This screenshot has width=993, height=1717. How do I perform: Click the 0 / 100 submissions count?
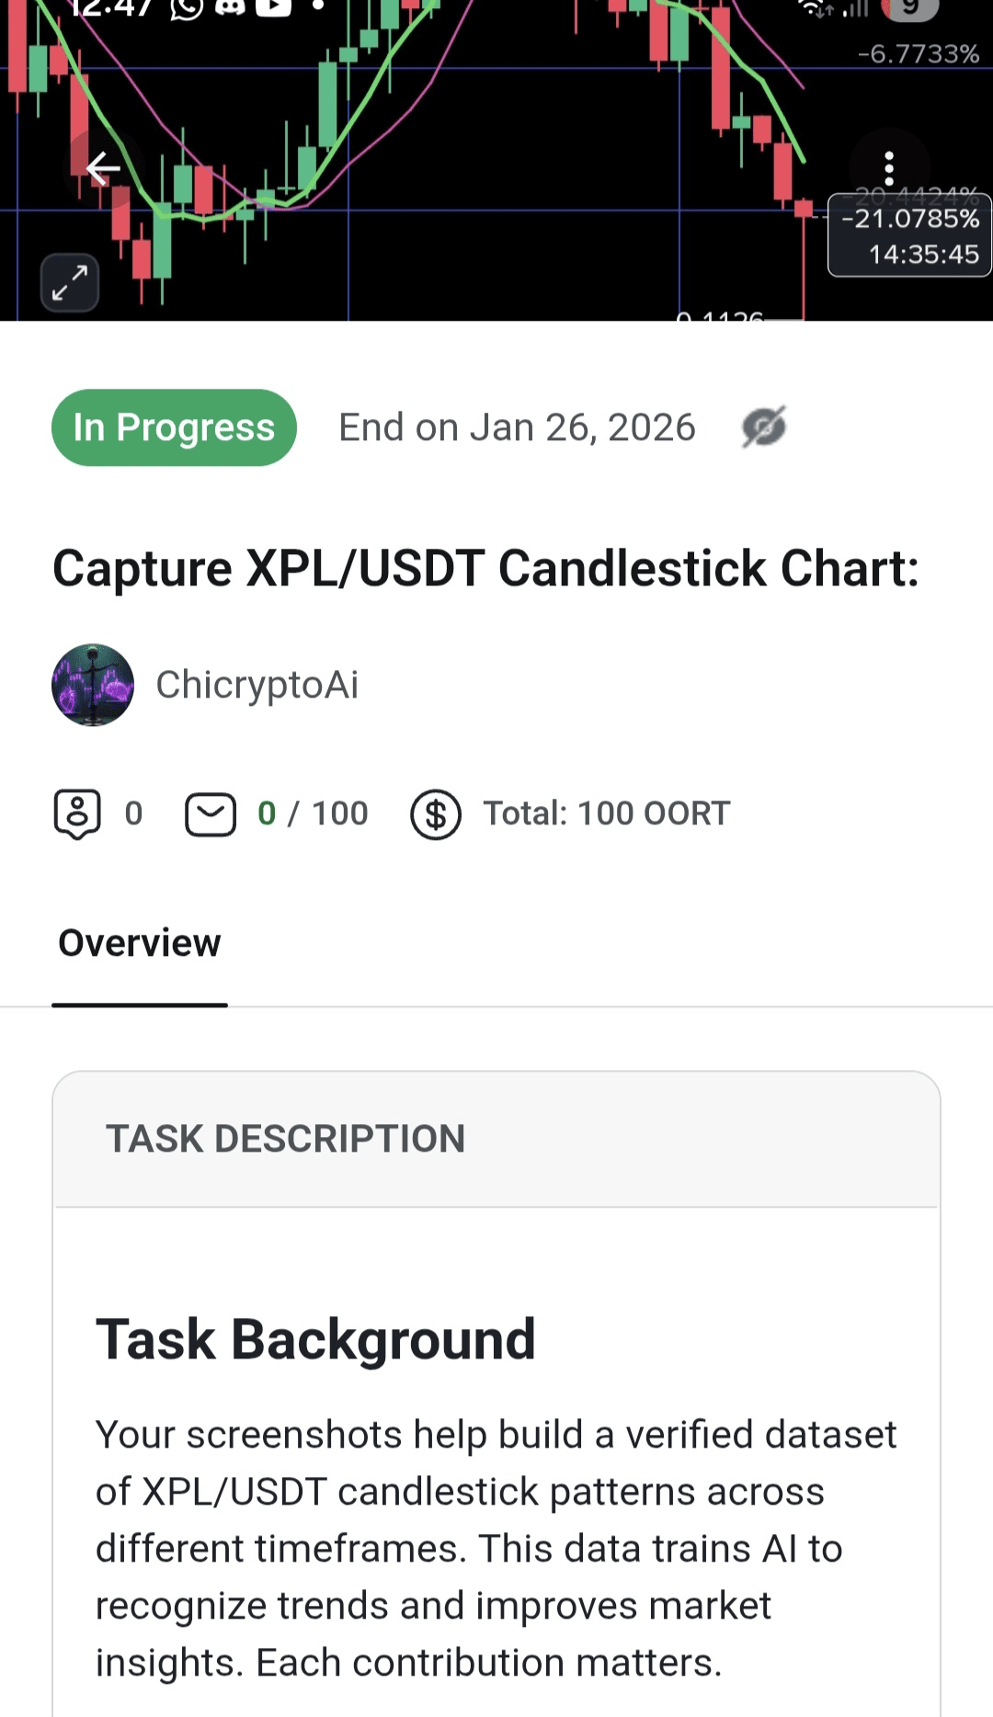pos(313,813)
